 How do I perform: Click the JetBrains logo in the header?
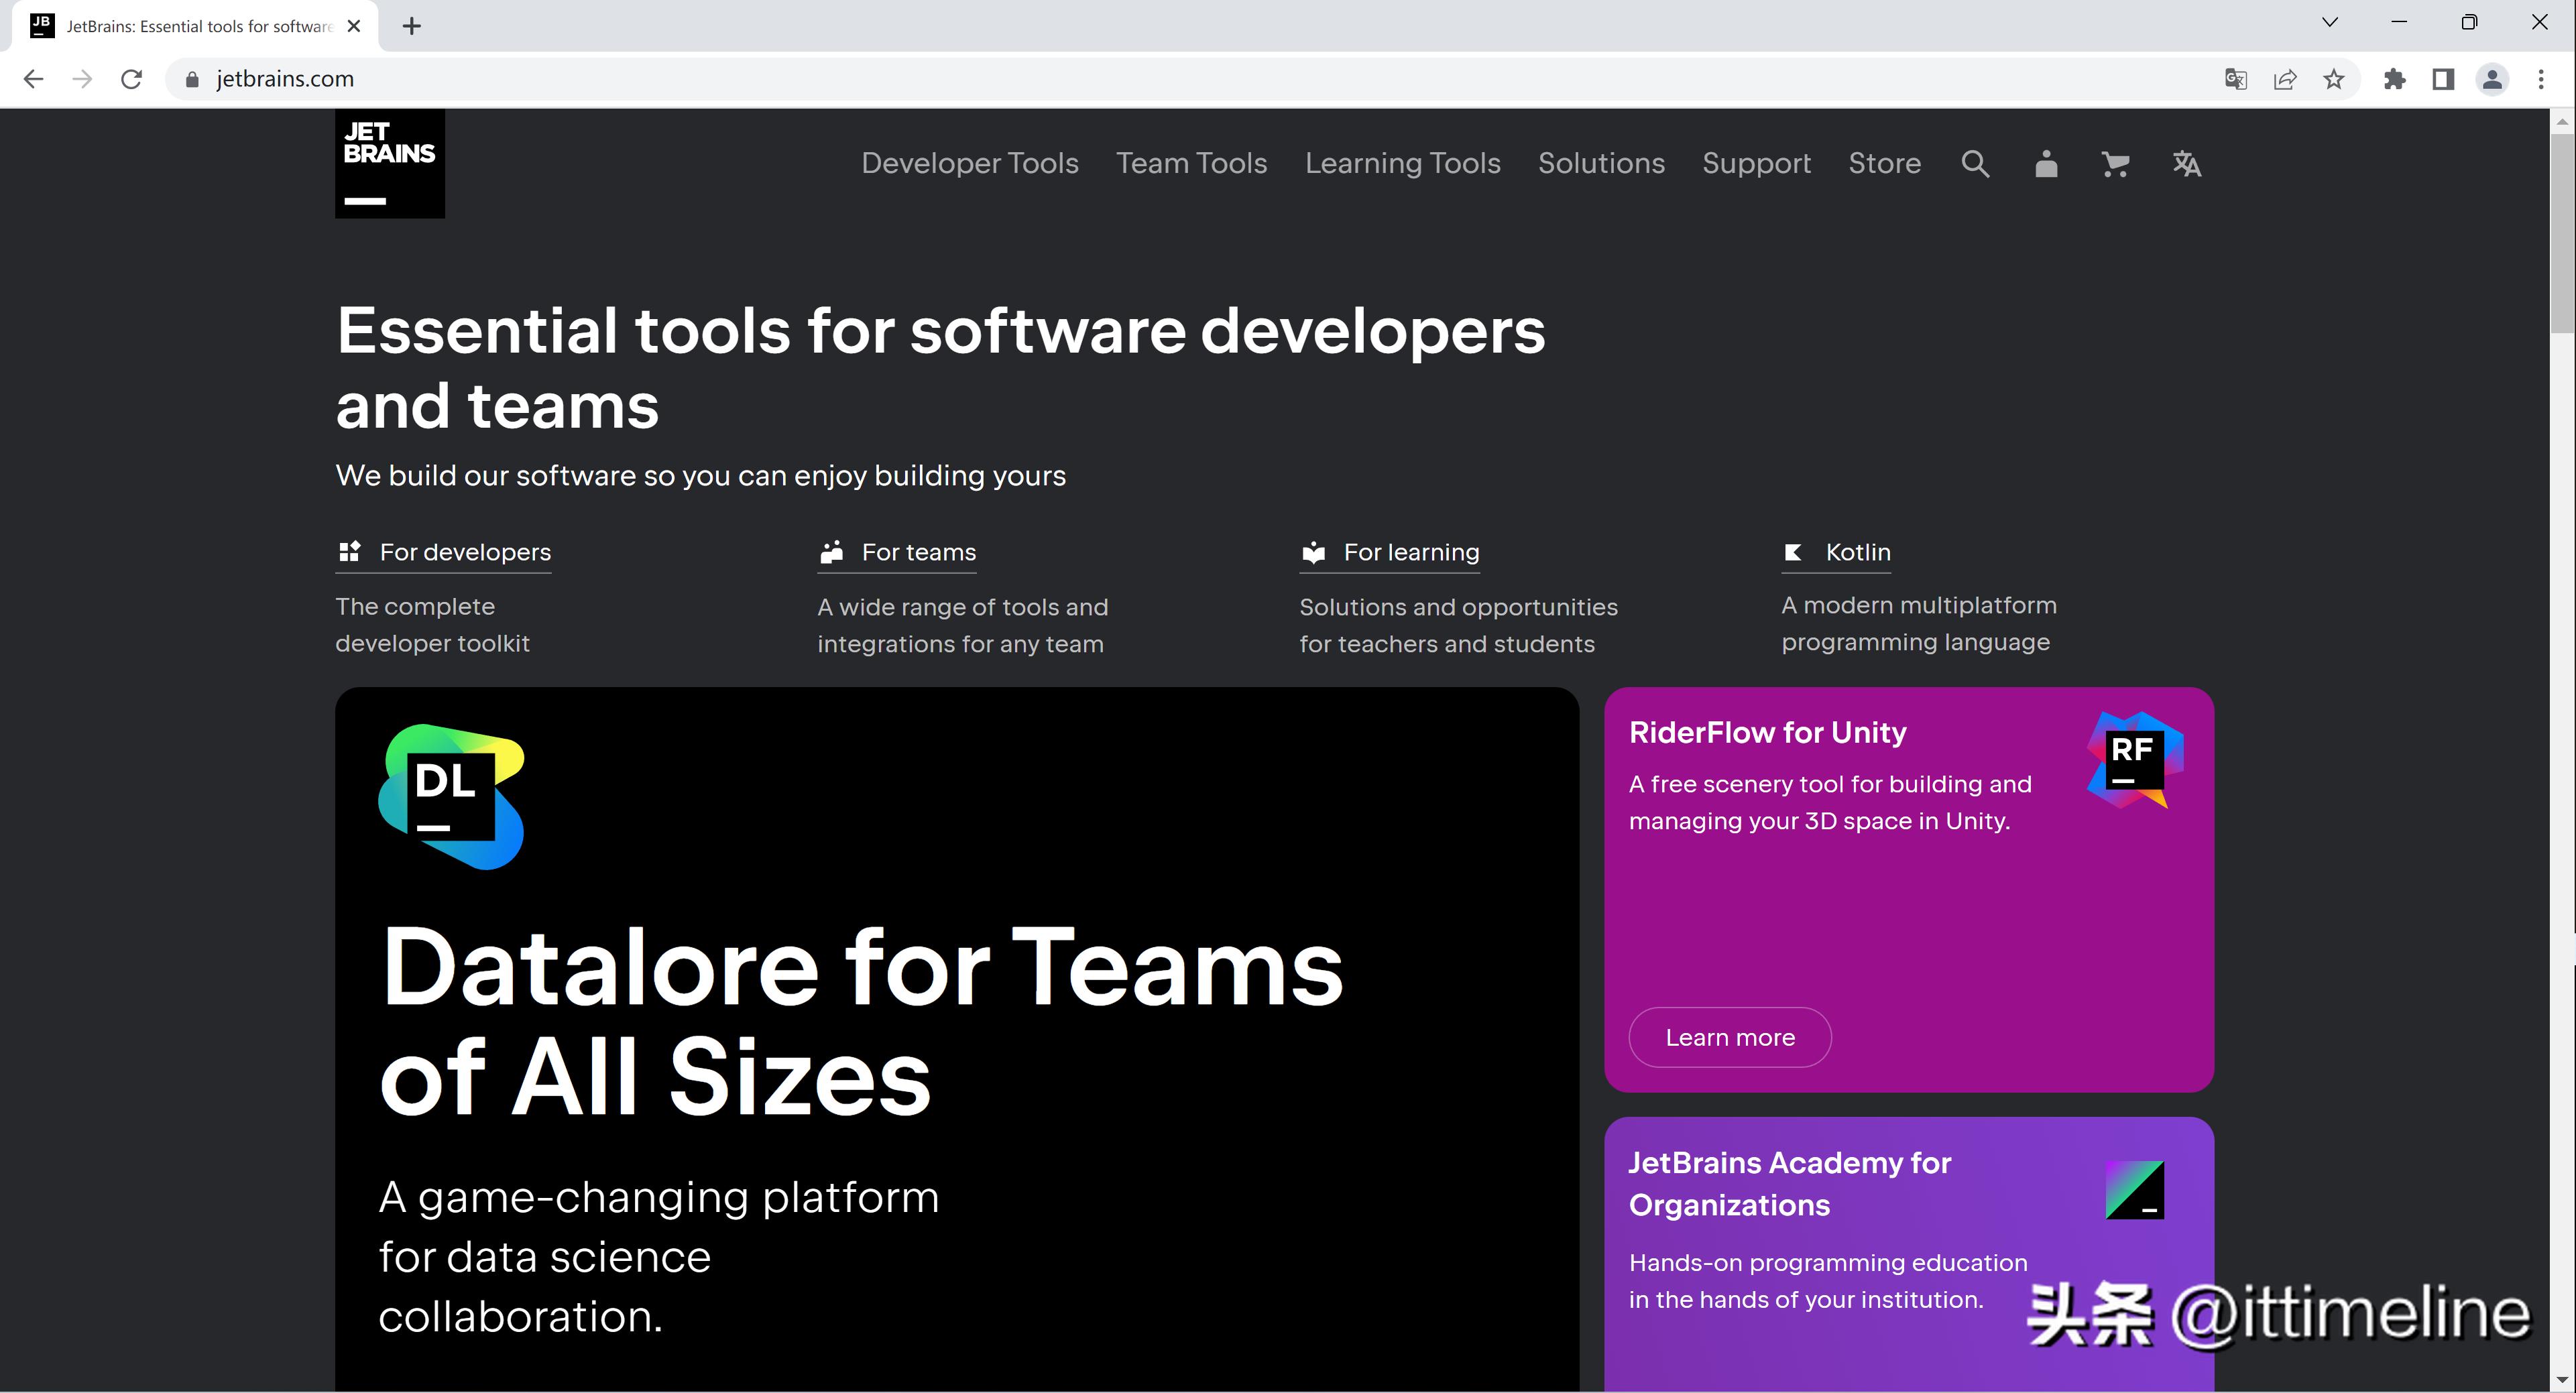(389, 163)
